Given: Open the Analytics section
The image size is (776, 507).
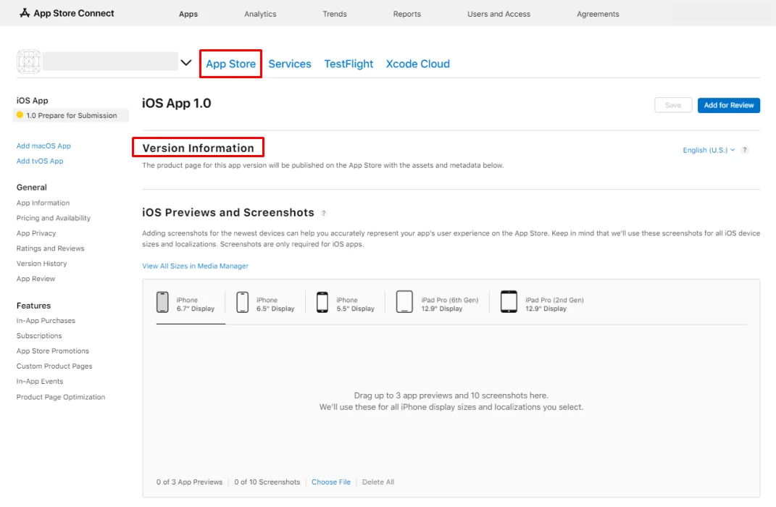Looking at the screenshot, I should click(260, 14).
